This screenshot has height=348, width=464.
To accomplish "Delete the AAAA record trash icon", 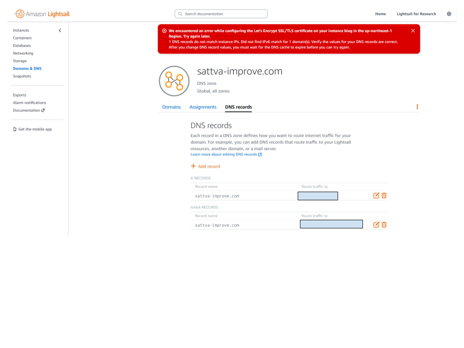I will (384, 225).
